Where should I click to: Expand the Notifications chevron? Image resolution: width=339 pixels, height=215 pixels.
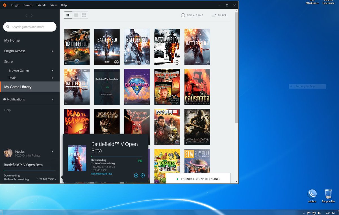click(x=52, y=100)
